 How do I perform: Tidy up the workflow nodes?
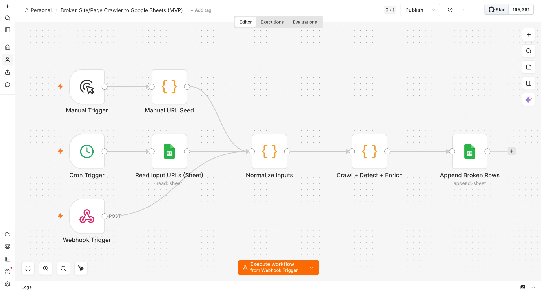(81, 268)
